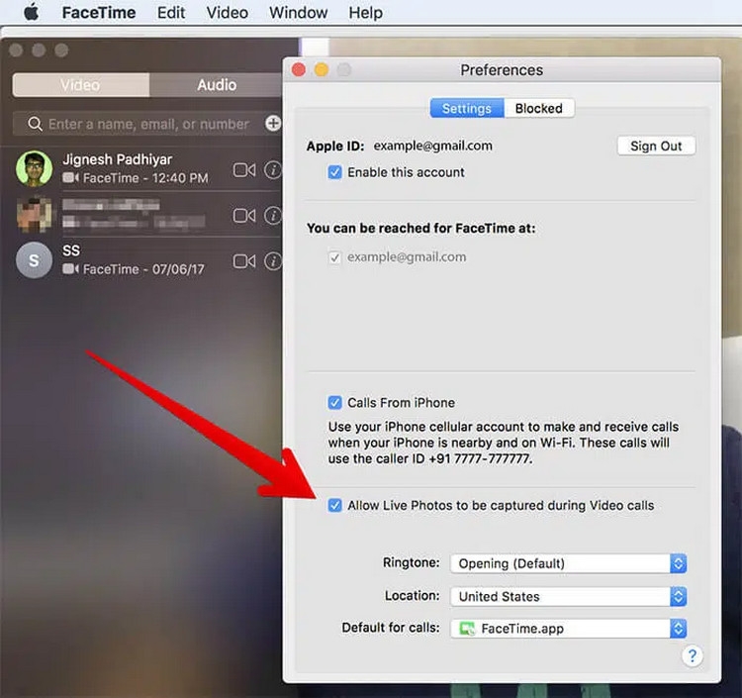The width and height of the screenshot is (742, 698).
Task: Open the Window menu
Action: [x=298, y=12]
